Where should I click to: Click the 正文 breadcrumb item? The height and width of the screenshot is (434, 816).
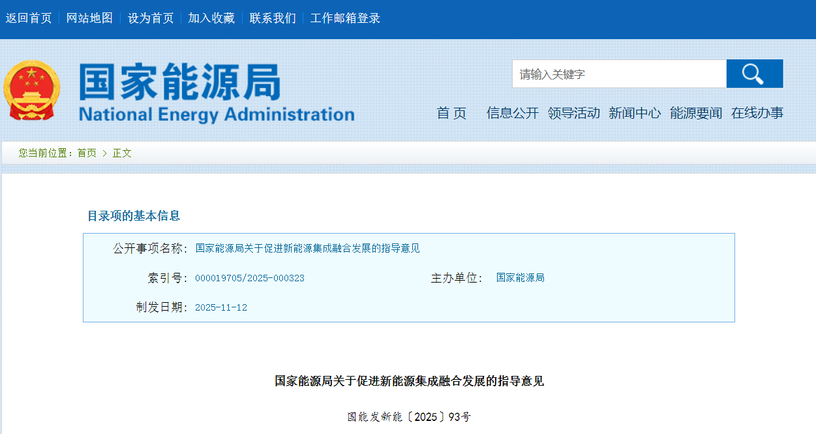click(x=122, y=153)
